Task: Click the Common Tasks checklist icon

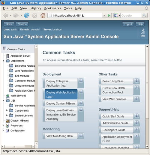Action: click(x=4, y=49)
